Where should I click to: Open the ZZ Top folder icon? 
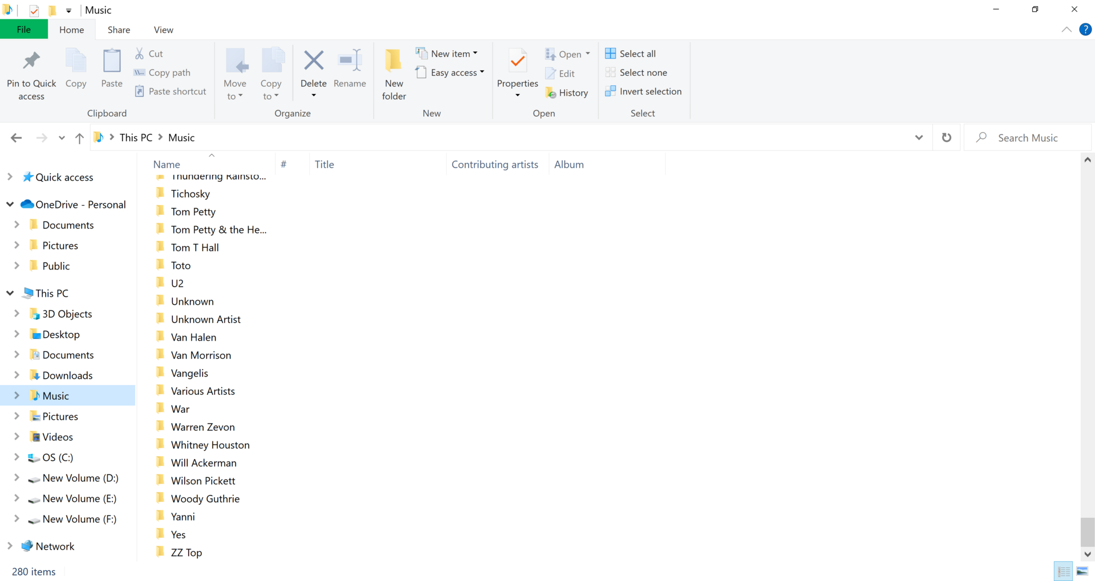[x=161, y=552]
